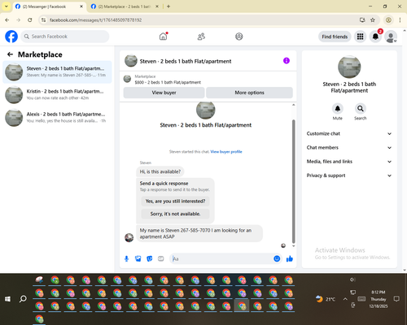This screenshot has height=325, width=407.
Task: Click the Find friends button
Action: point(335,37)
